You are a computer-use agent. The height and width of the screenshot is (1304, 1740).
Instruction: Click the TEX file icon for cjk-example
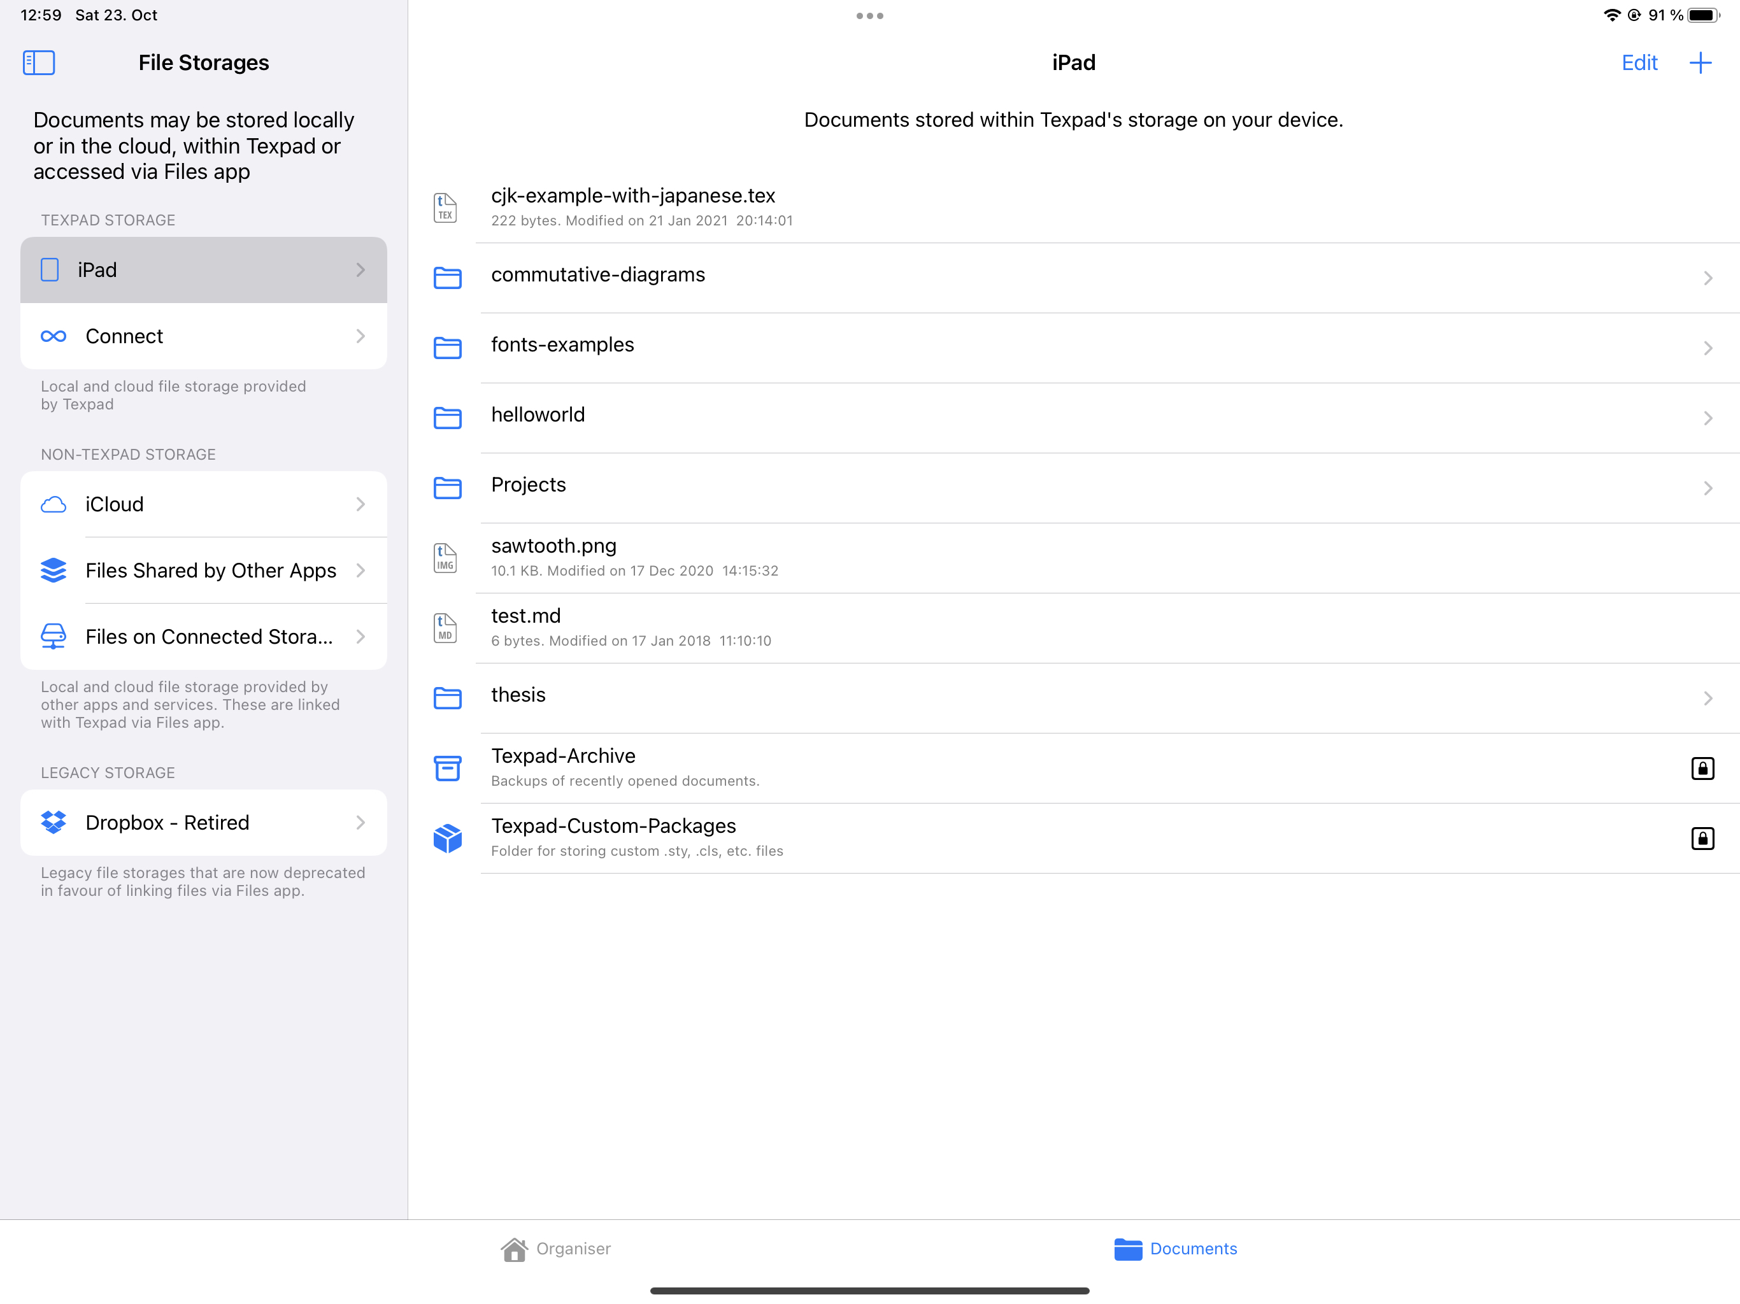(445, 208)
